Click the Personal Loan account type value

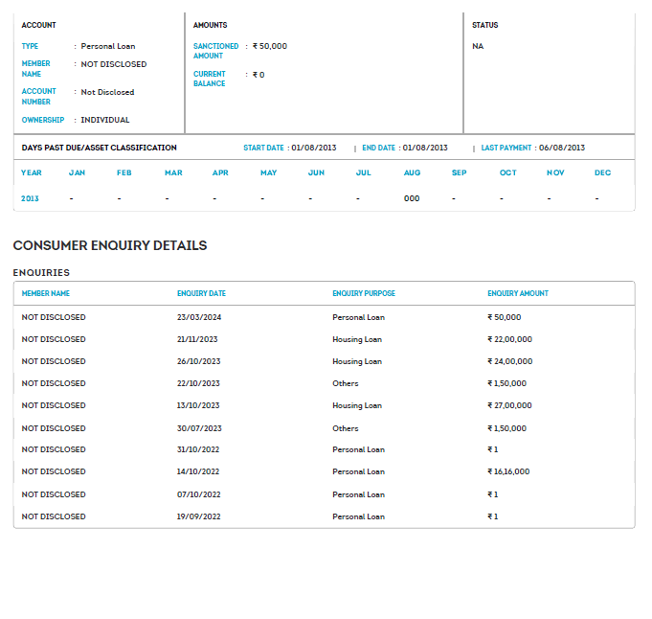[107, 46]
